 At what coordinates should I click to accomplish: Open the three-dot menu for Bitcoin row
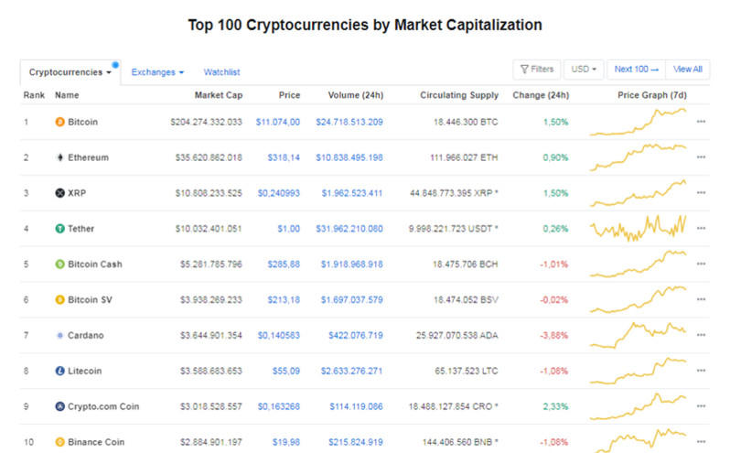[x=701, y=122]
